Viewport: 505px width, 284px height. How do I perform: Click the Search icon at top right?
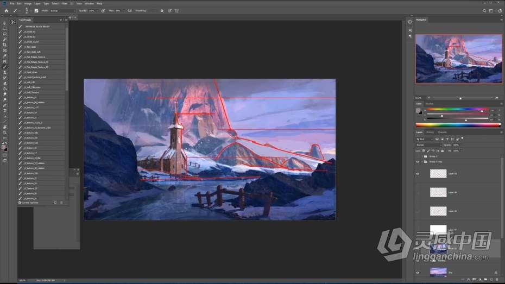(484, 11)
